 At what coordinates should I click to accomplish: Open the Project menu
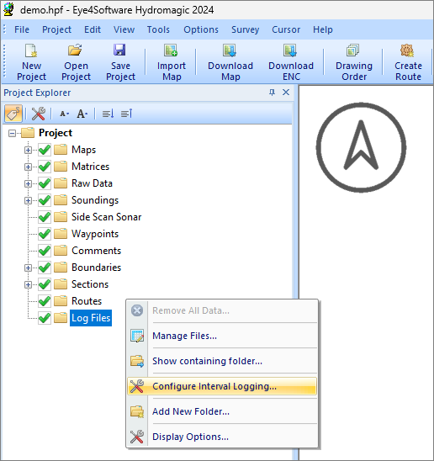pyautogui.click(x=56, y=29)
